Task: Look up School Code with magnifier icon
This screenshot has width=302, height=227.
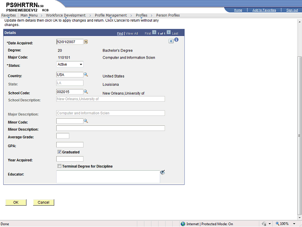Action: coord(86,91)
